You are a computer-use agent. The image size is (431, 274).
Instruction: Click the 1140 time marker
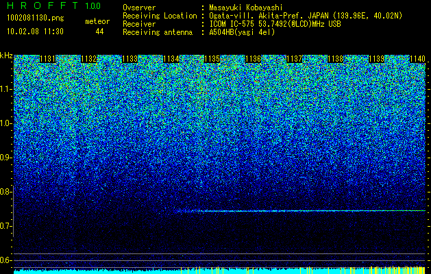(417, 59)
